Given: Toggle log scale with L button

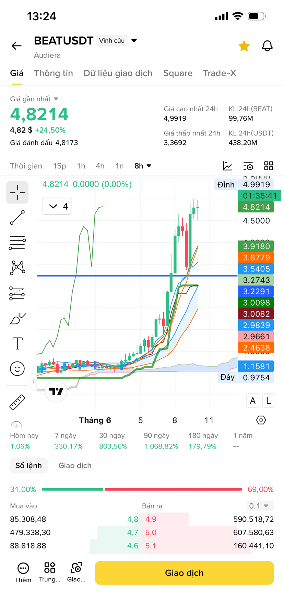Looking at the screenshot, I should (269, 401).
